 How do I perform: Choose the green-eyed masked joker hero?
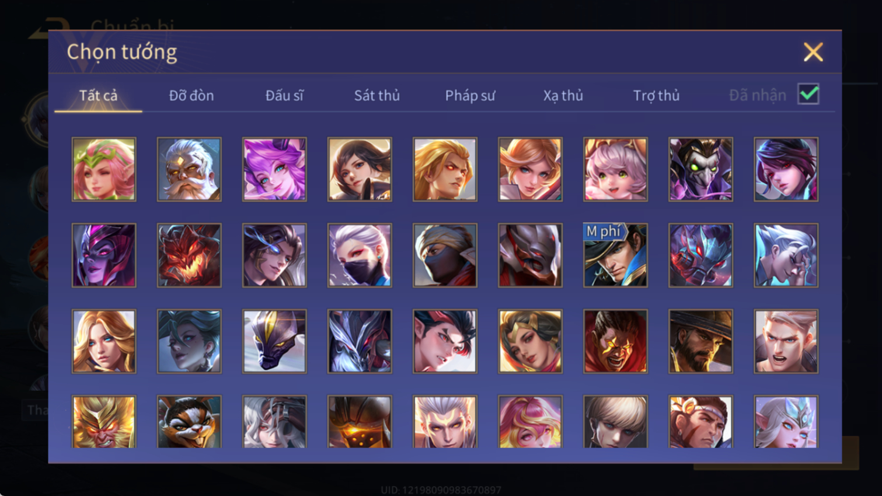click(x=700, y=169)
